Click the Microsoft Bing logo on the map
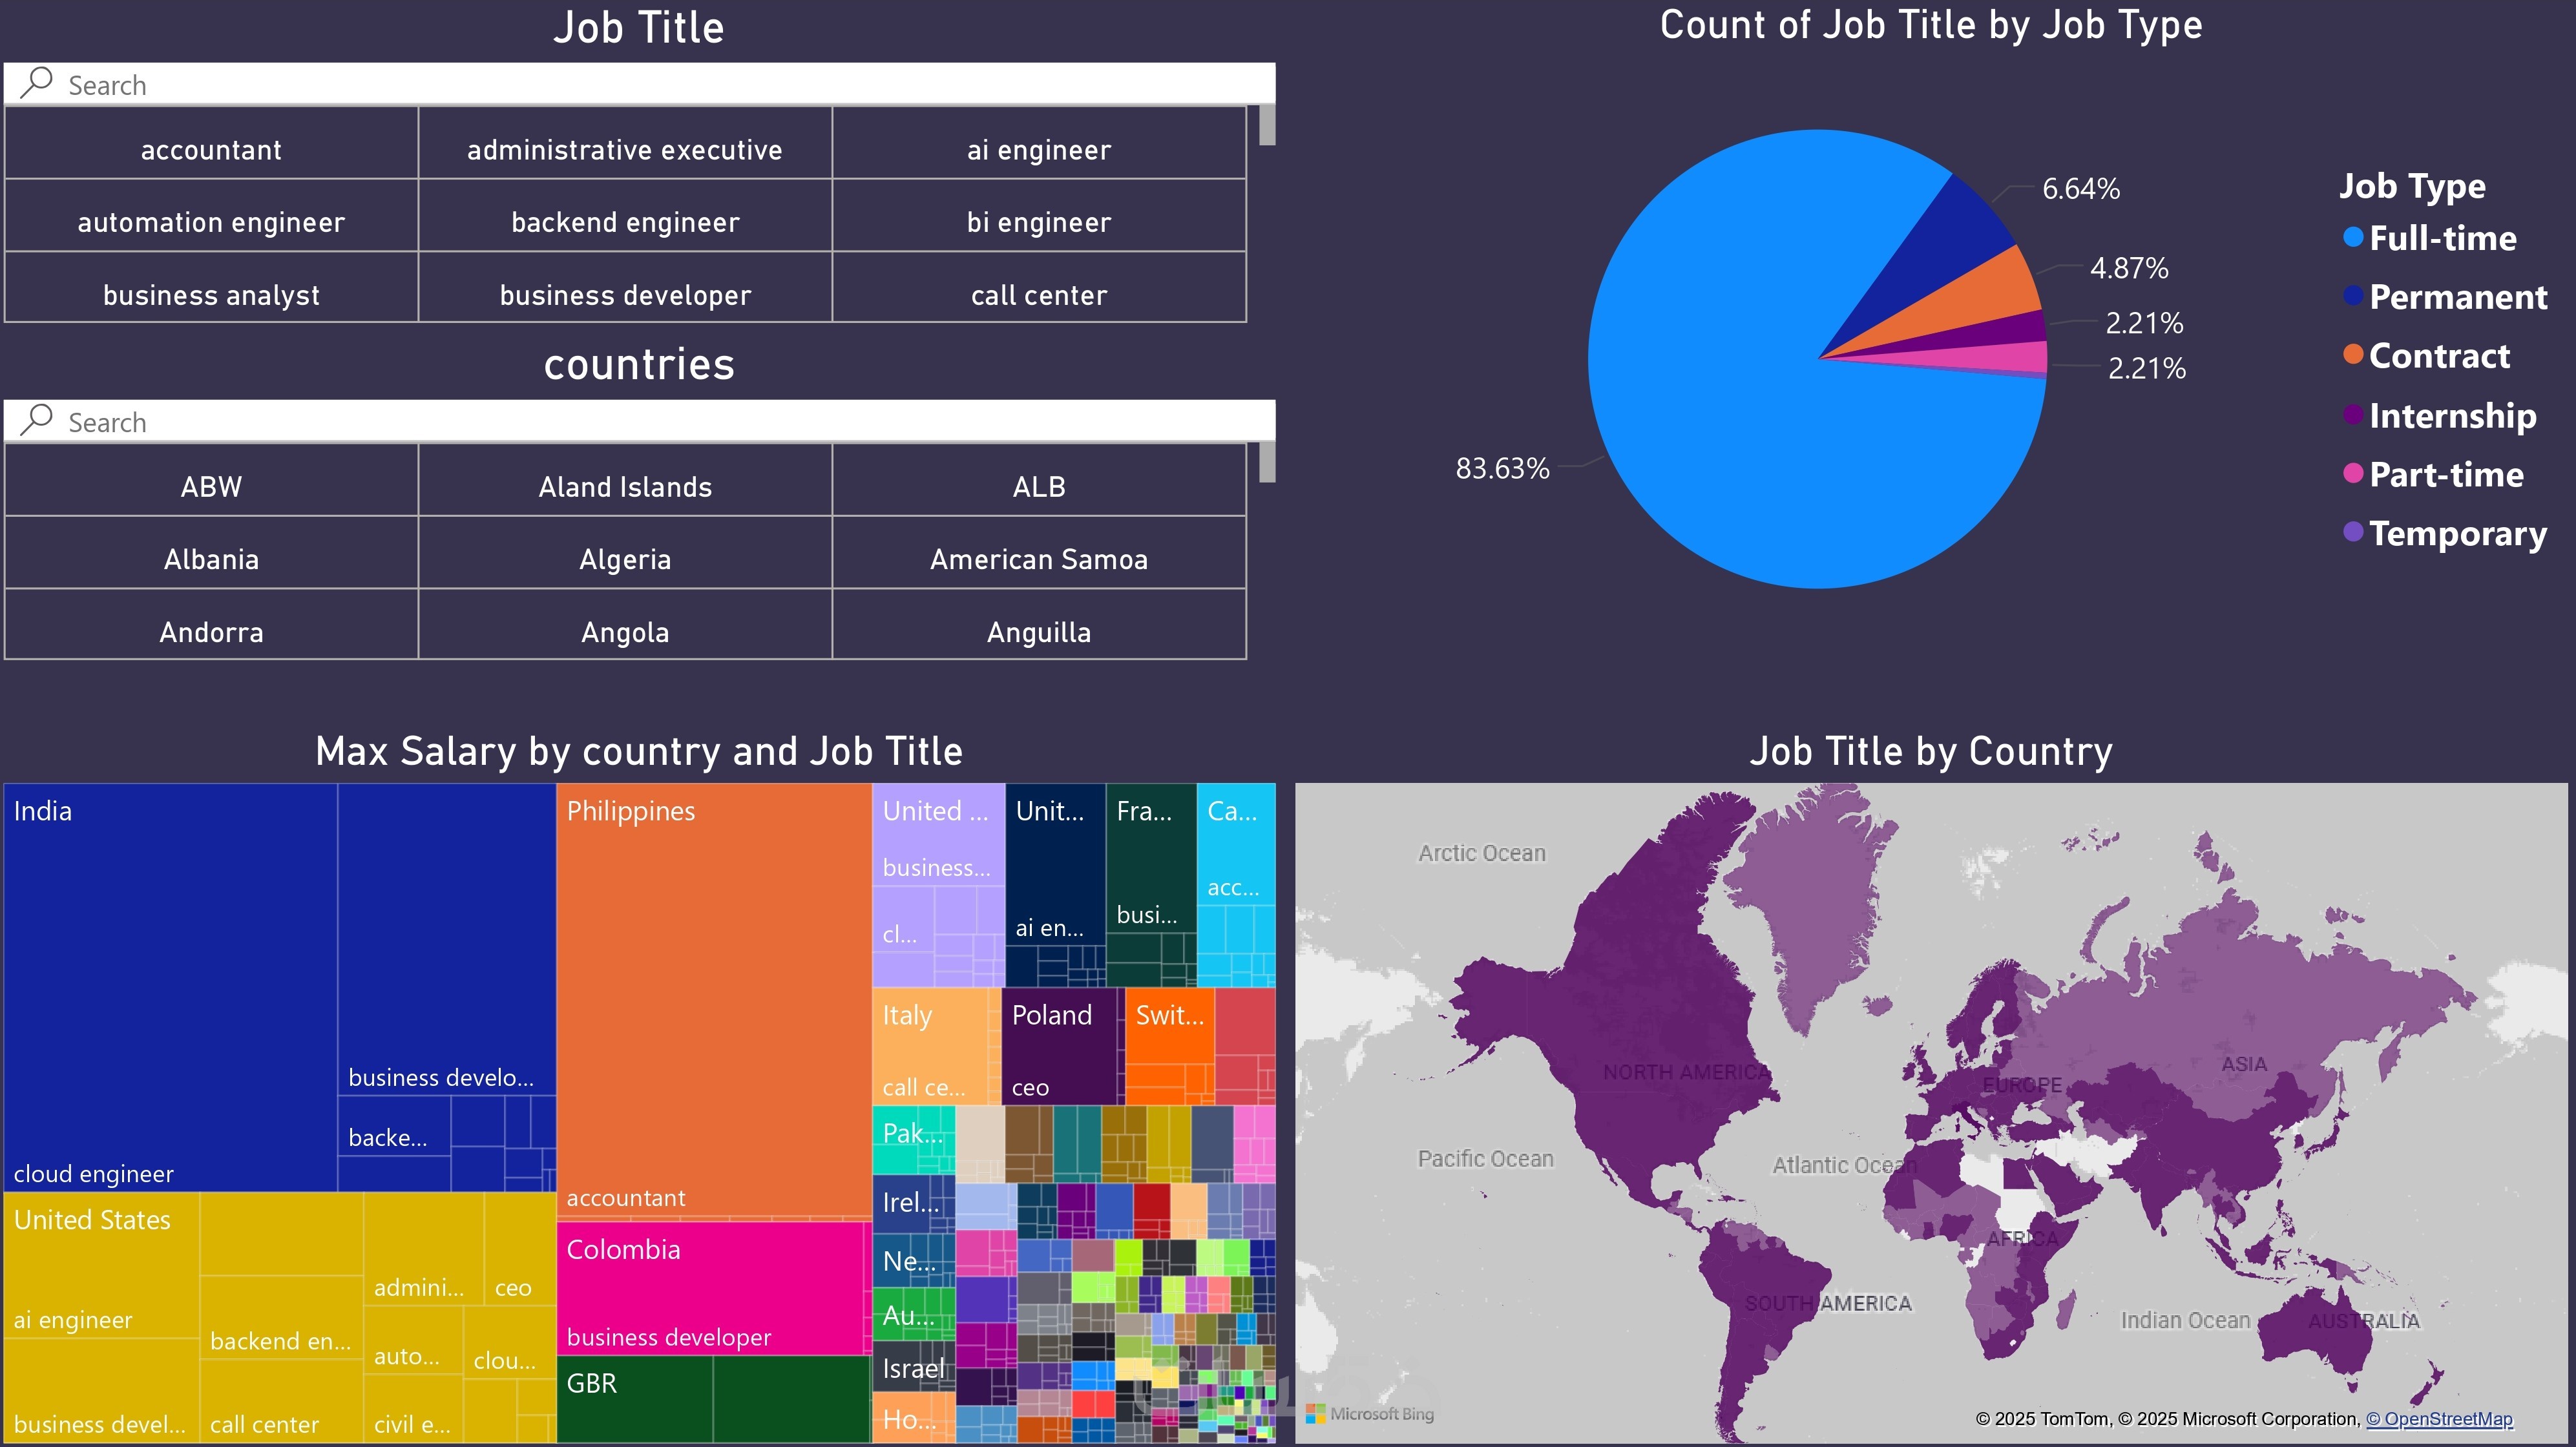Viewport: 2576px width, 1447px height. click(x=1371, y=1413)
